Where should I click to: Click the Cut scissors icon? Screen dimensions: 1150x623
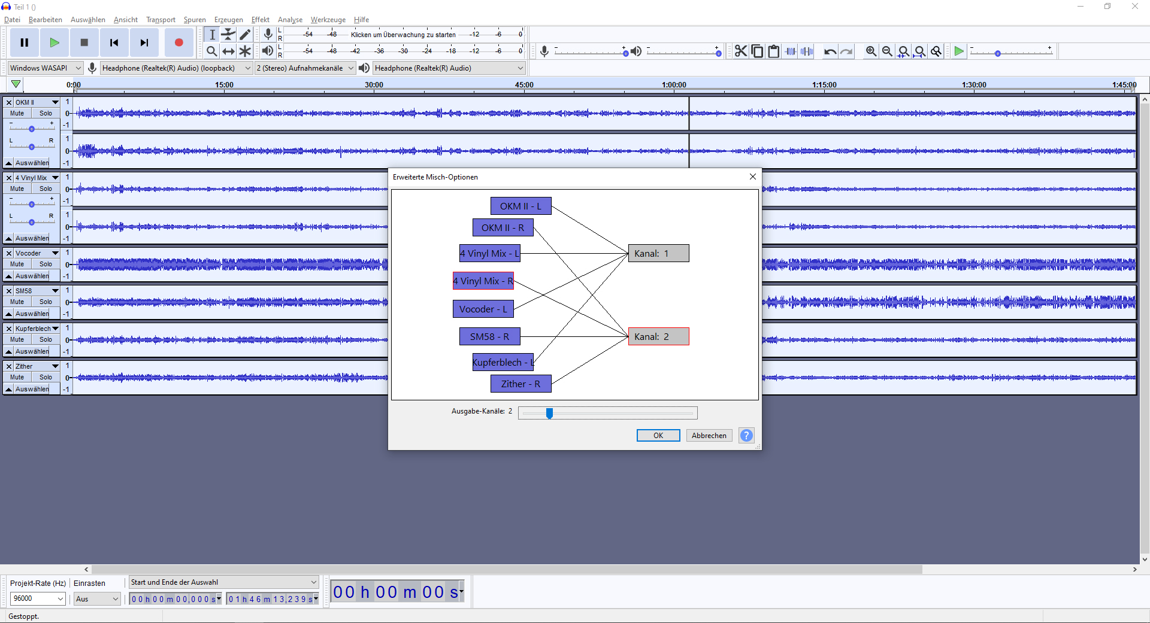(x=741, y=51)
